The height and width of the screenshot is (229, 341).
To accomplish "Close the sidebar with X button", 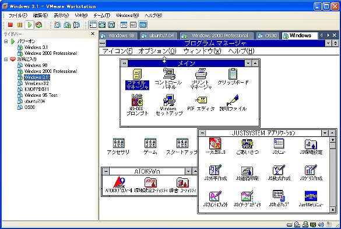I will [x=93, y=34].
